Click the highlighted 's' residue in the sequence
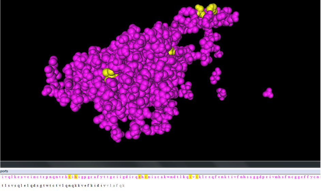This screenshot has width=321, height=192. coord(70,177)
